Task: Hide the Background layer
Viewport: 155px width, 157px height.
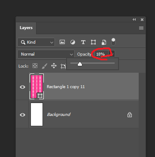Action: 22,115
